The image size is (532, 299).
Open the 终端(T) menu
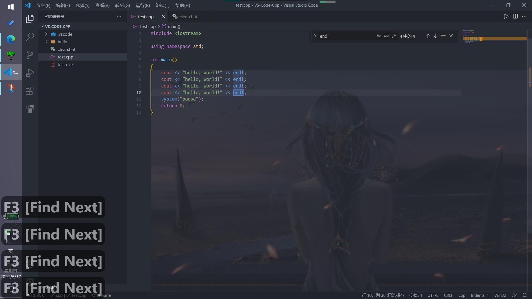pos(162,5)
